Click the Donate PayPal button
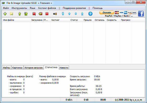Screen dimensions: 147x103 [x=107, y=12]
